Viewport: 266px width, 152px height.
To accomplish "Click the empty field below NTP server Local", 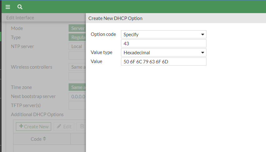I will click(x=77, y=56).
